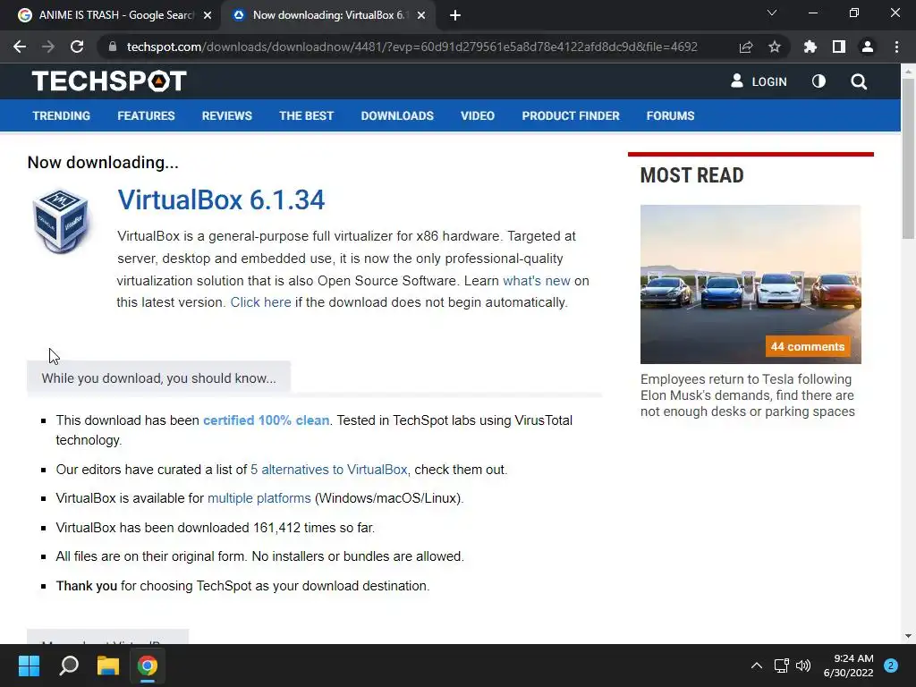The image size is (916, 687).
Task: Open Windows taskbar search
Action: point(69,666)
